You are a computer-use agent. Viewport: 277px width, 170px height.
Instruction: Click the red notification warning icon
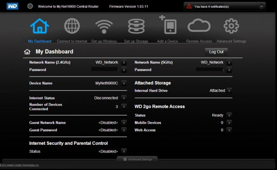[189, 6]
